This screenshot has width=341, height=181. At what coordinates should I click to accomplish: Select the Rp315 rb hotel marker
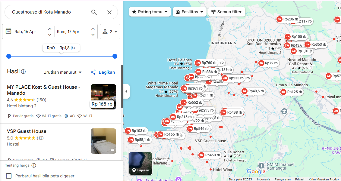pyautogui.click(x=182, y=117)
